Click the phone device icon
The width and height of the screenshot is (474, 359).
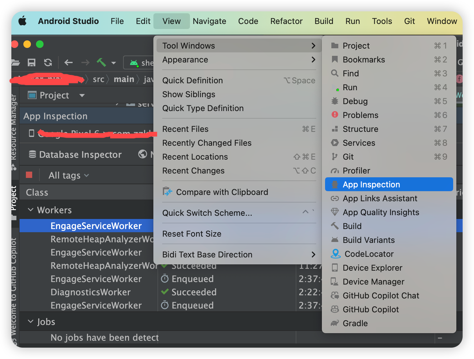coord(31,133)
